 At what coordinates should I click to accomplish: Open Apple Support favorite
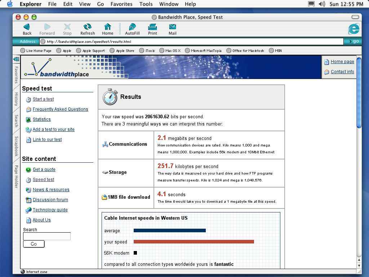pyautogui.click(x=90, y=50)
